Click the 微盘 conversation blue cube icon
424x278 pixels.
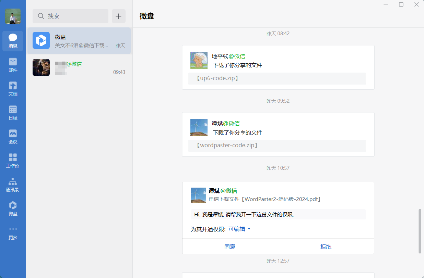(x=41, y=40)
